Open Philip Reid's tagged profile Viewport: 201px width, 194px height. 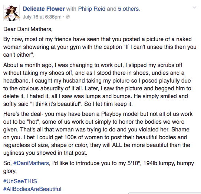92,9
